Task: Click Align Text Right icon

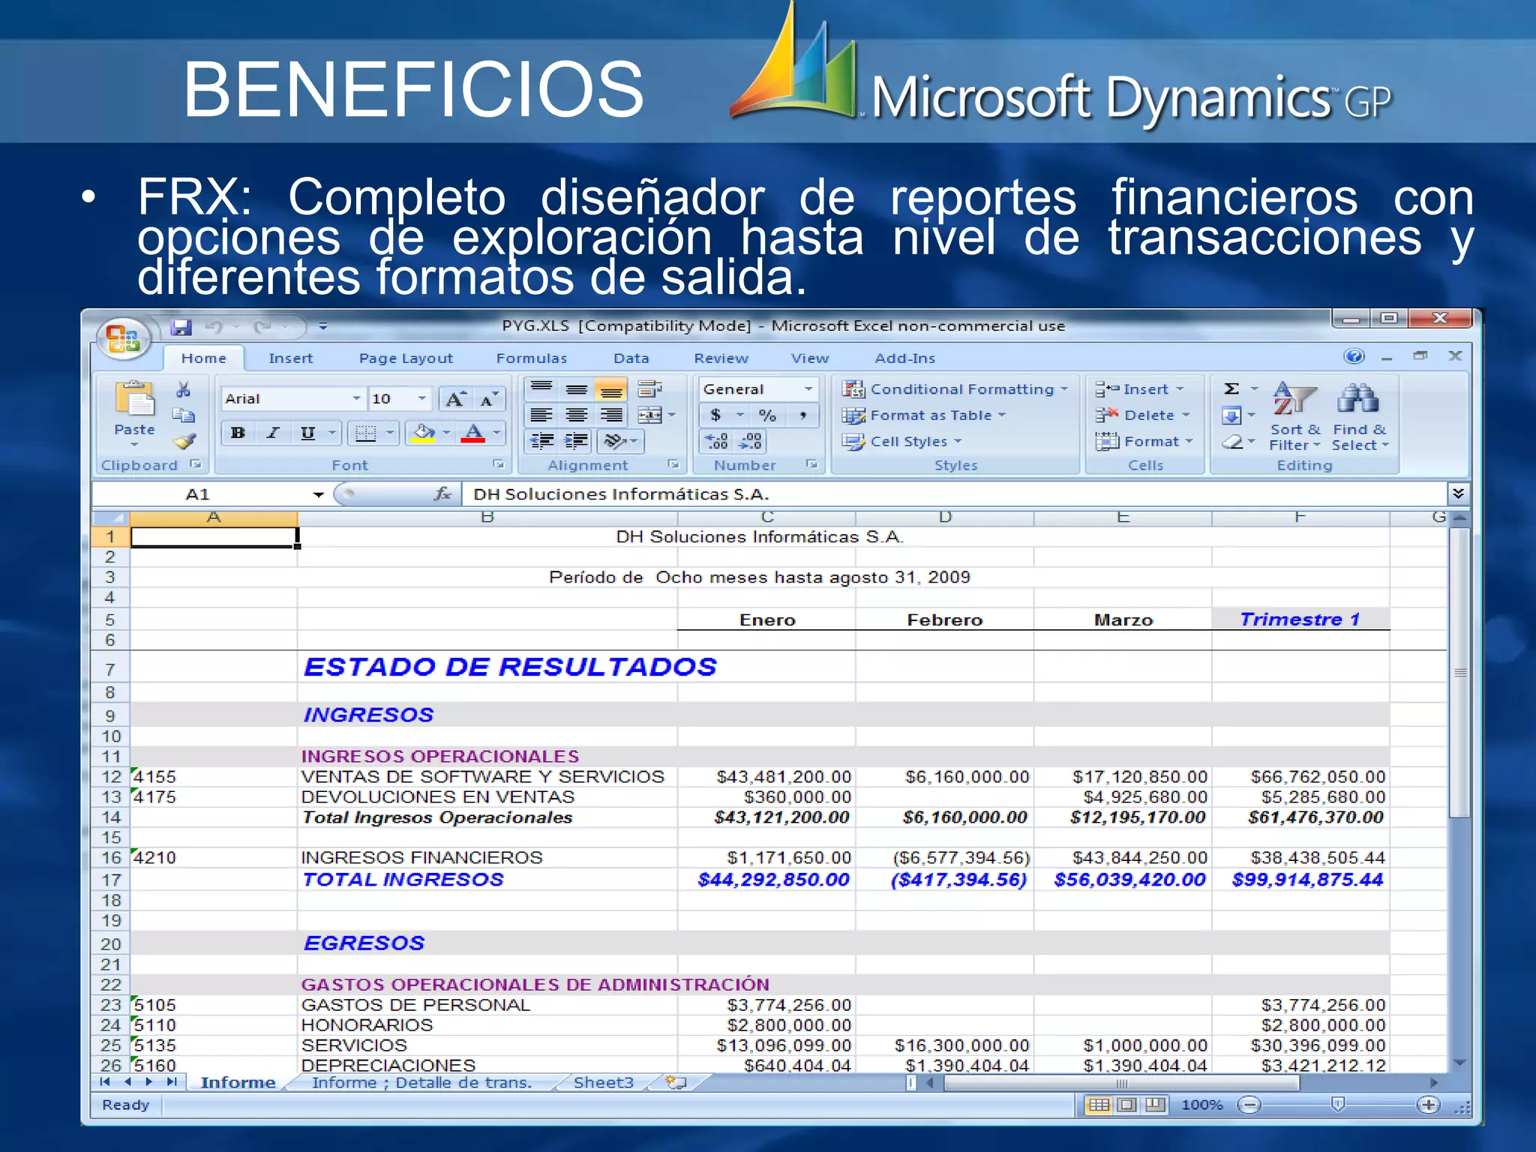Action: (x=611, y=415)
